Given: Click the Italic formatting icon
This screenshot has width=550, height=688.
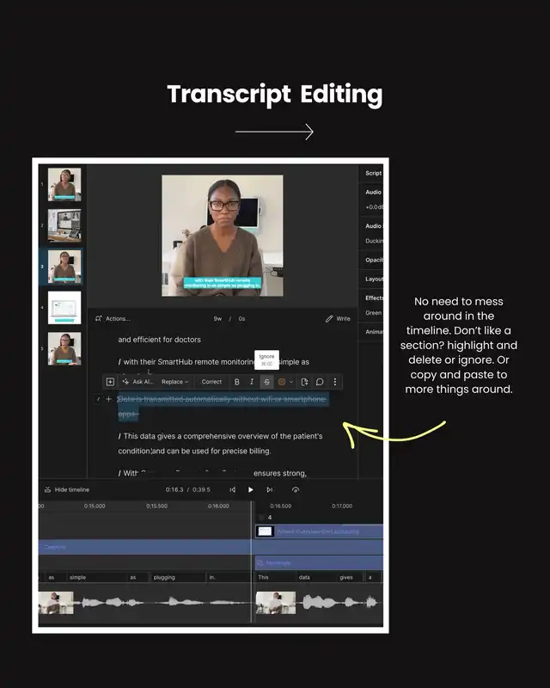Looking at the screenshot, I should point(252,382).
